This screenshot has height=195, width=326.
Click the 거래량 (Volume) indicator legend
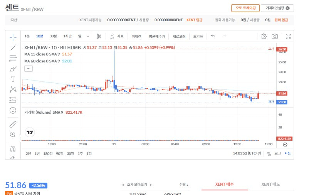(53, 112)
